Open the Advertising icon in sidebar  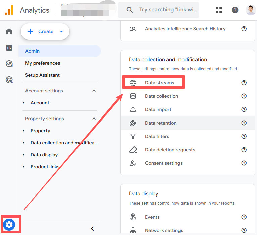[x=9, y=80]
